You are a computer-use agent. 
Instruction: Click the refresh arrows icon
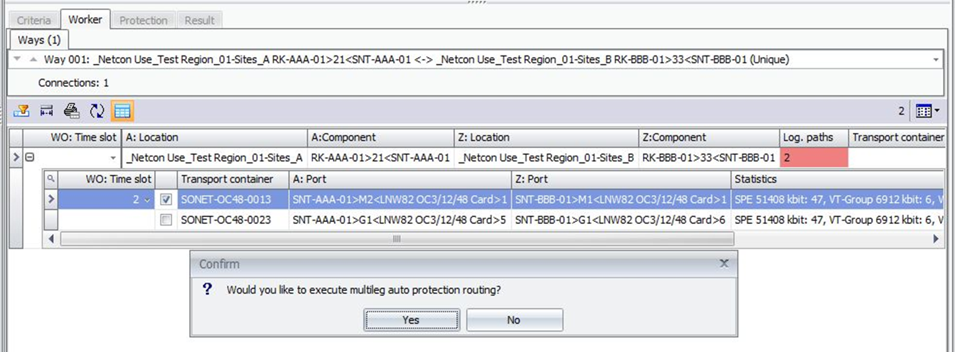click(97, 111)
